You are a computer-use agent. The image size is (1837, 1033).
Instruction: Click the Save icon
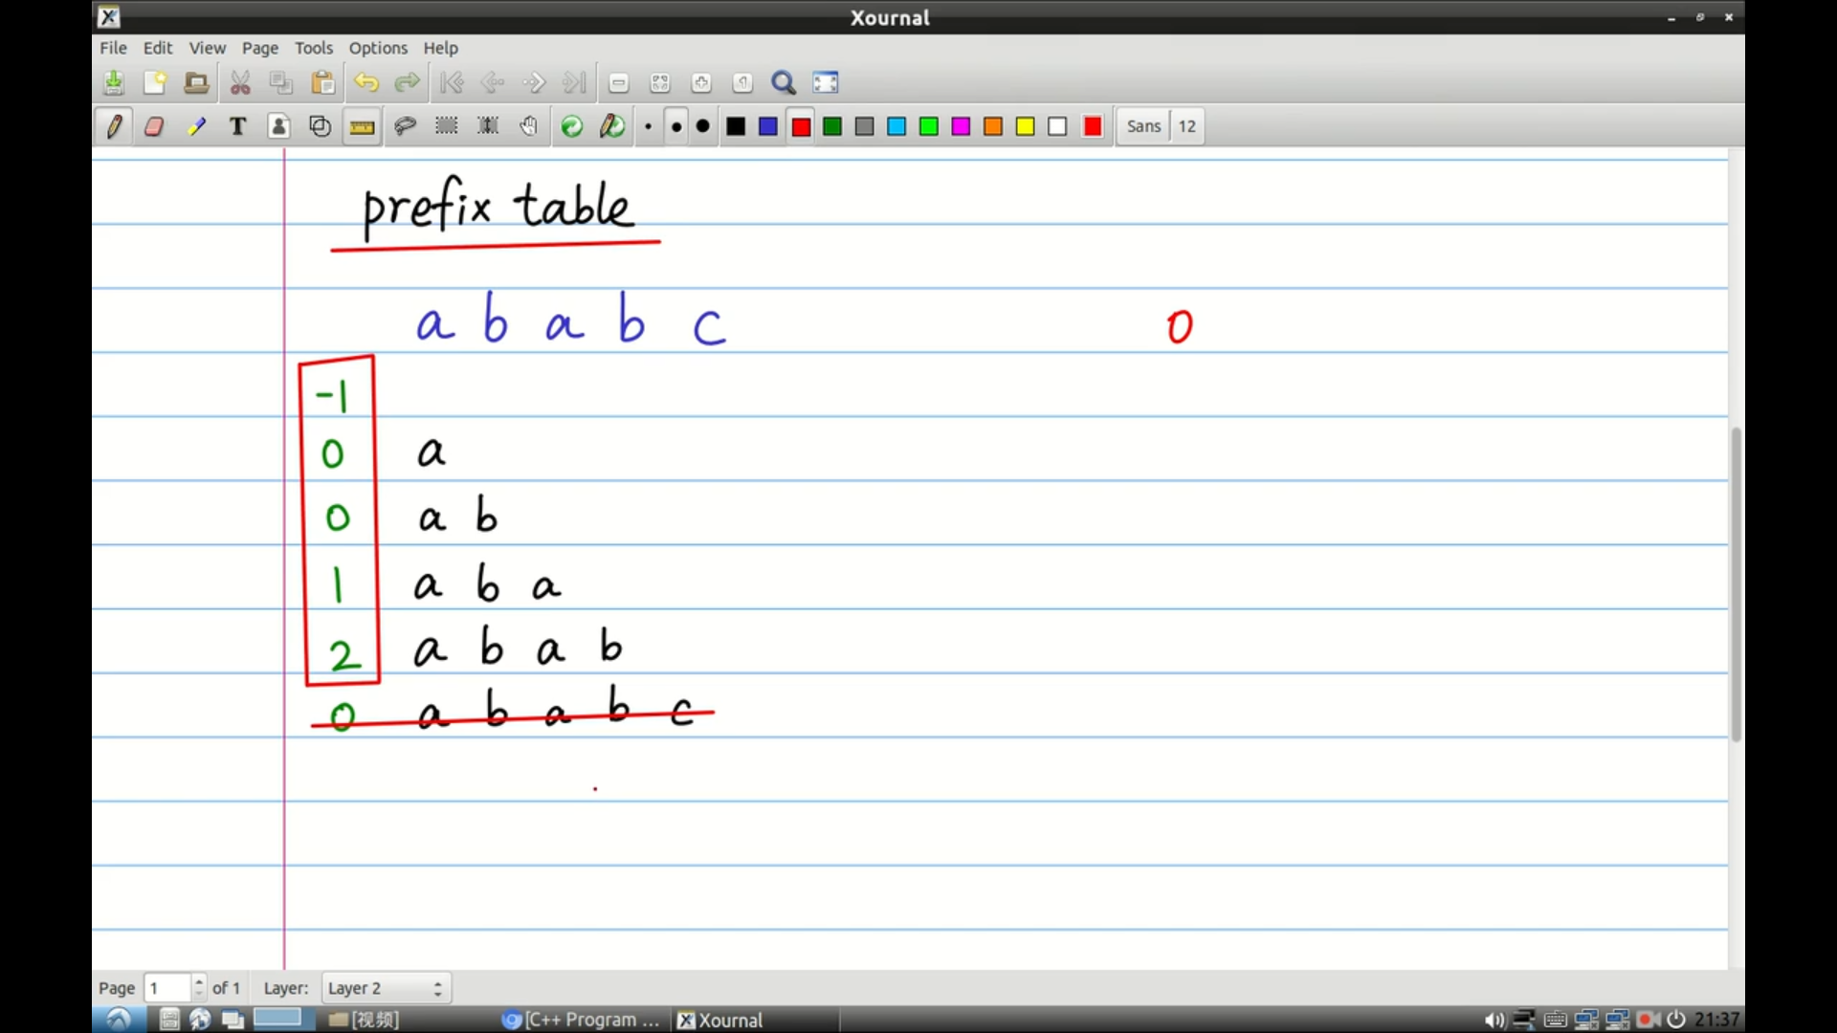(114, 83)
